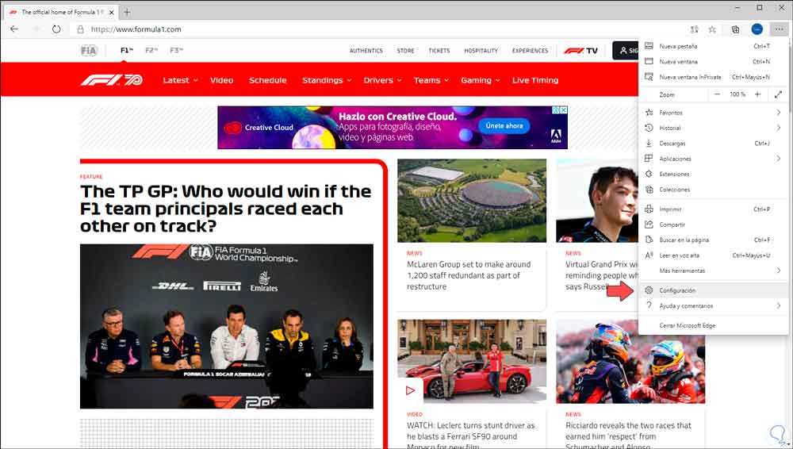793x449 pixels.
Task: Click the three-dot Settings and more button
Action: (x=779, y=29)
